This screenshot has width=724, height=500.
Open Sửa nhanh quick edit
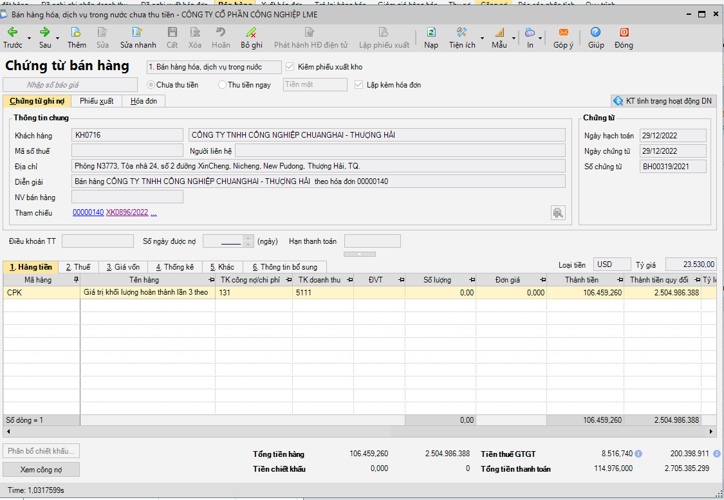(x=138, y=32)
